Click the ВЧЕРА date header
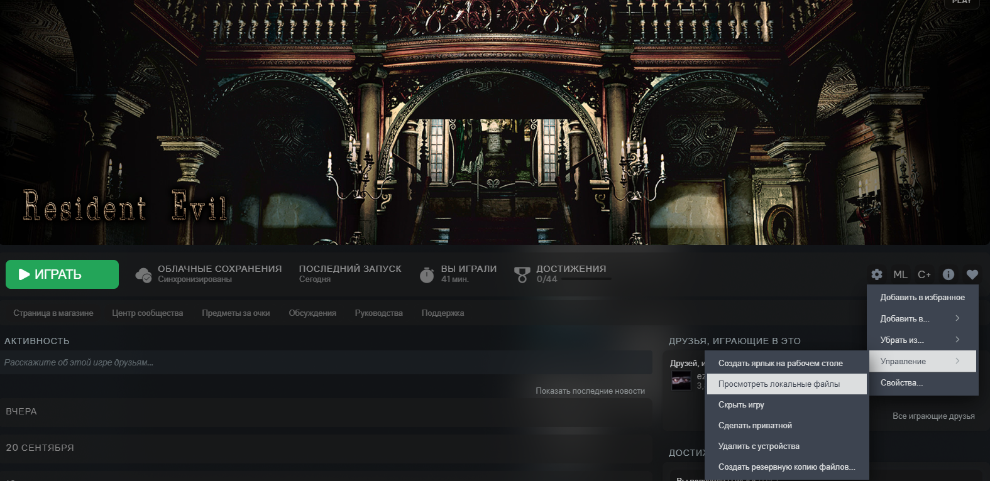The height and width of the screenshot is (481, 990). pyautogui.click(x=21, y=411)
